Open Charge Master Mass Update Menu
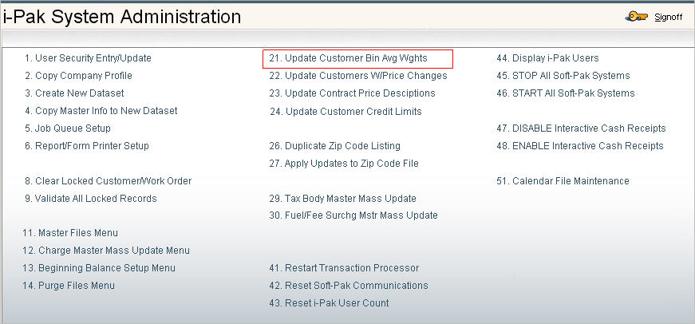695x324 pixels. coord(106,251)
